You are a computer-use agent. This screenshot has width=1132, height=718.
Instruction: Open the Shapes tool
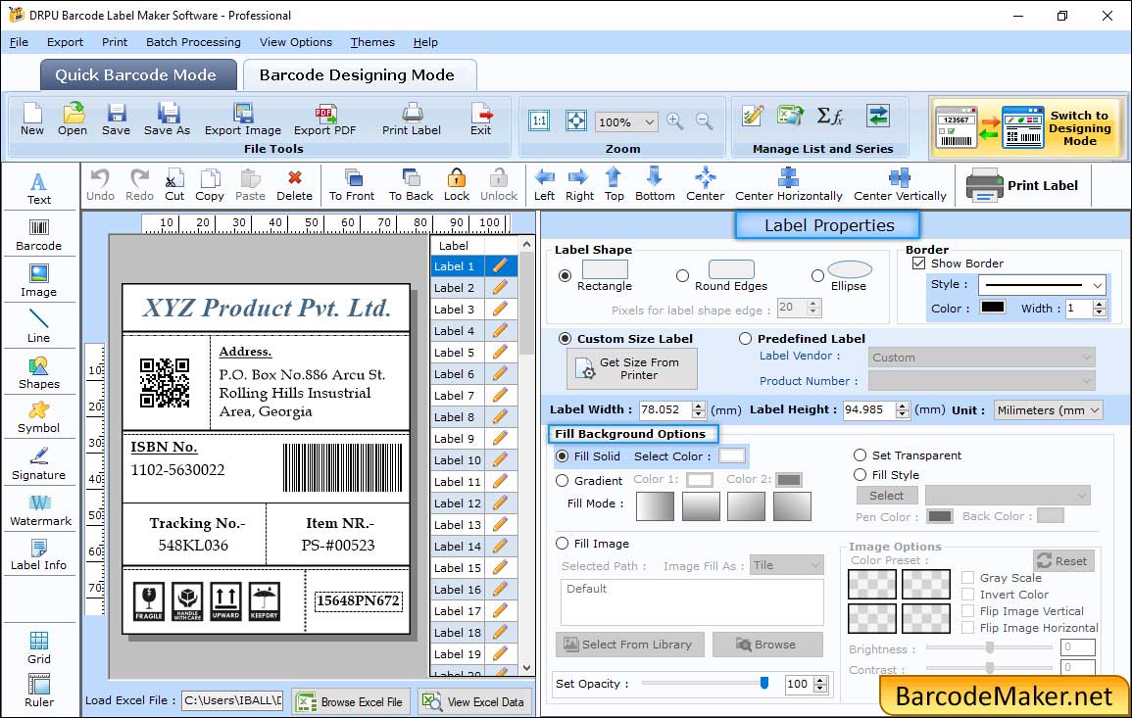coord(39,372)
